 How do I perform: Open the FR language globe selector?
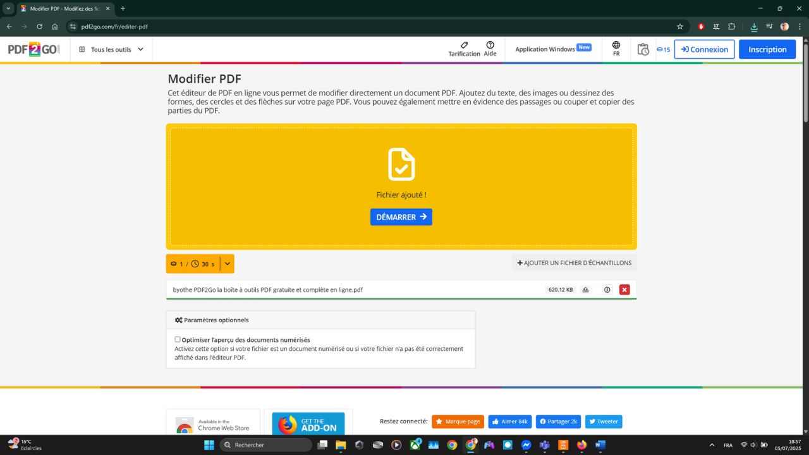pyautogui.click(x=615, y=49)
